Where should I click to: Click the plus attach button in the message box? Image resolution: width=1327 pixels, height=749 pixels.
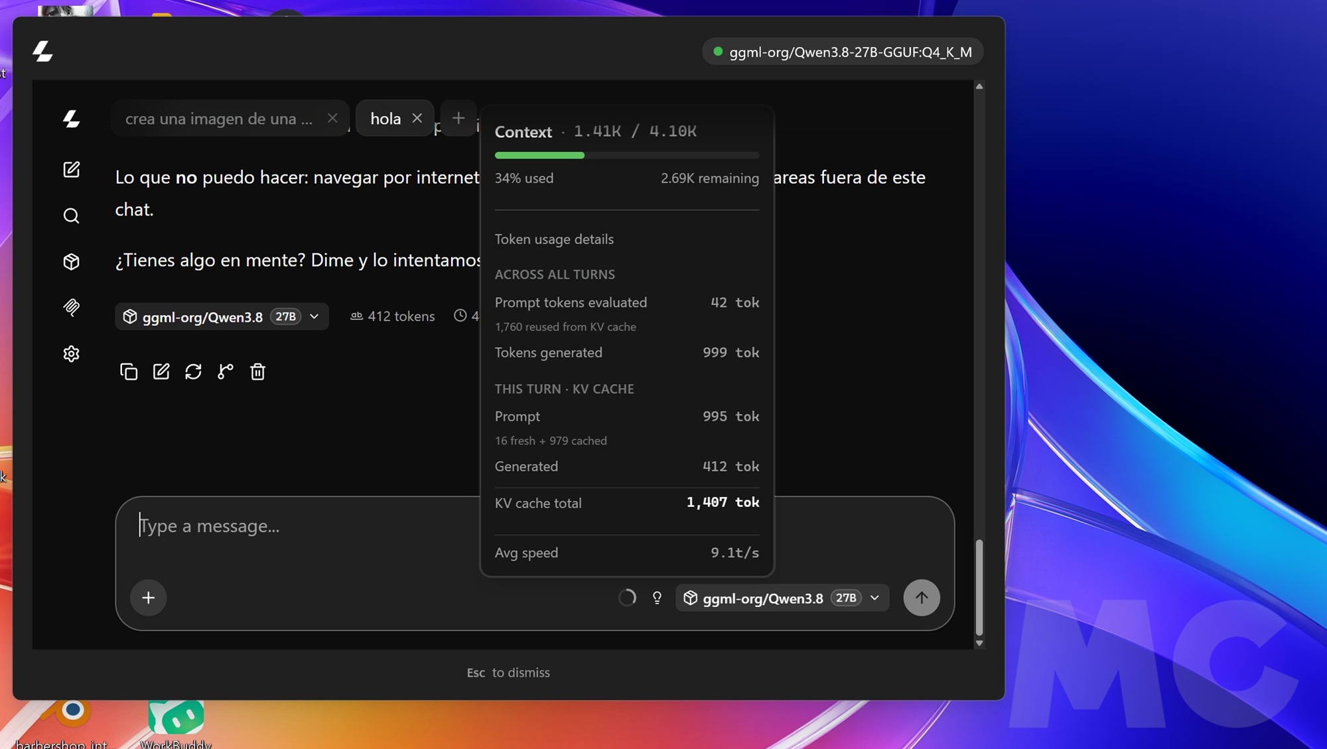pyautogui.click(x=149, y=598)
